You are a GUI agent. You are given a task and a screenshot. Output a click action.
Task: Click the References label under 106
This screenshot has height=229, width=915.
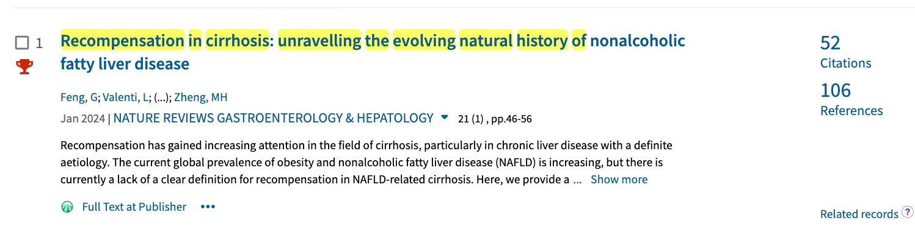click(851, 111)
